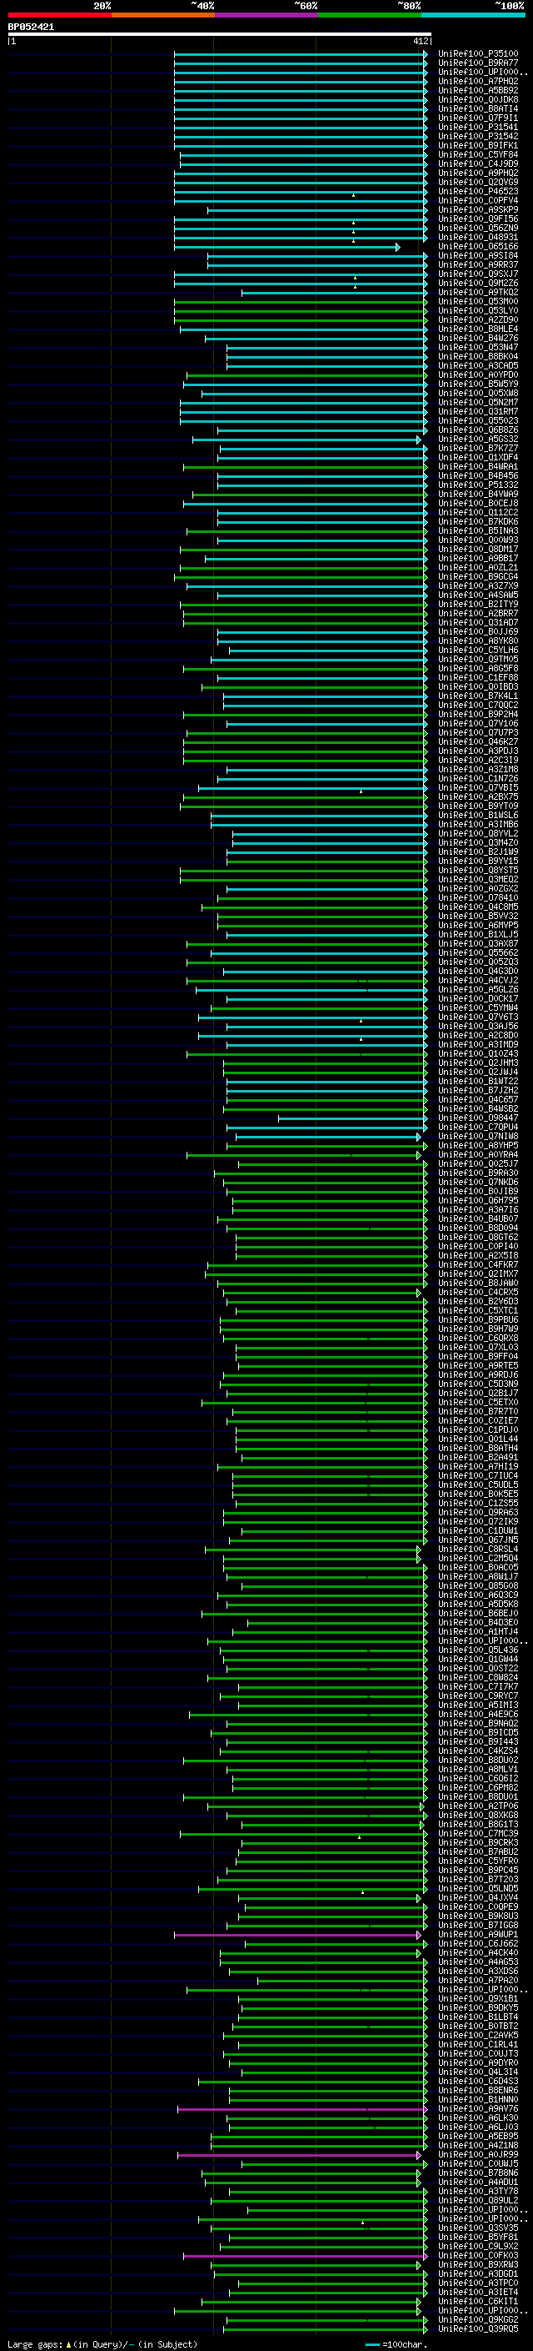Click label UniRef100_Q9RA63
The width and height of the screenshot is (533, 2351).
pos(477,1512)
